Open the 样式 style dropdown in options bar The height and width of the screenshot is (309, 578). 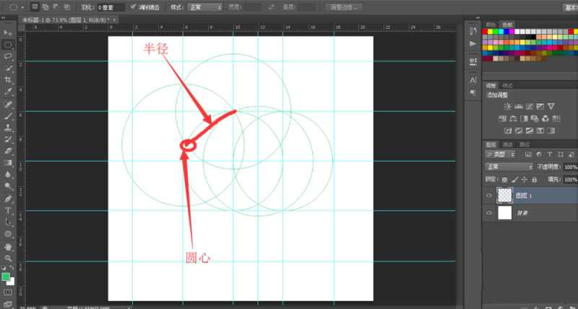coord(205,6)
